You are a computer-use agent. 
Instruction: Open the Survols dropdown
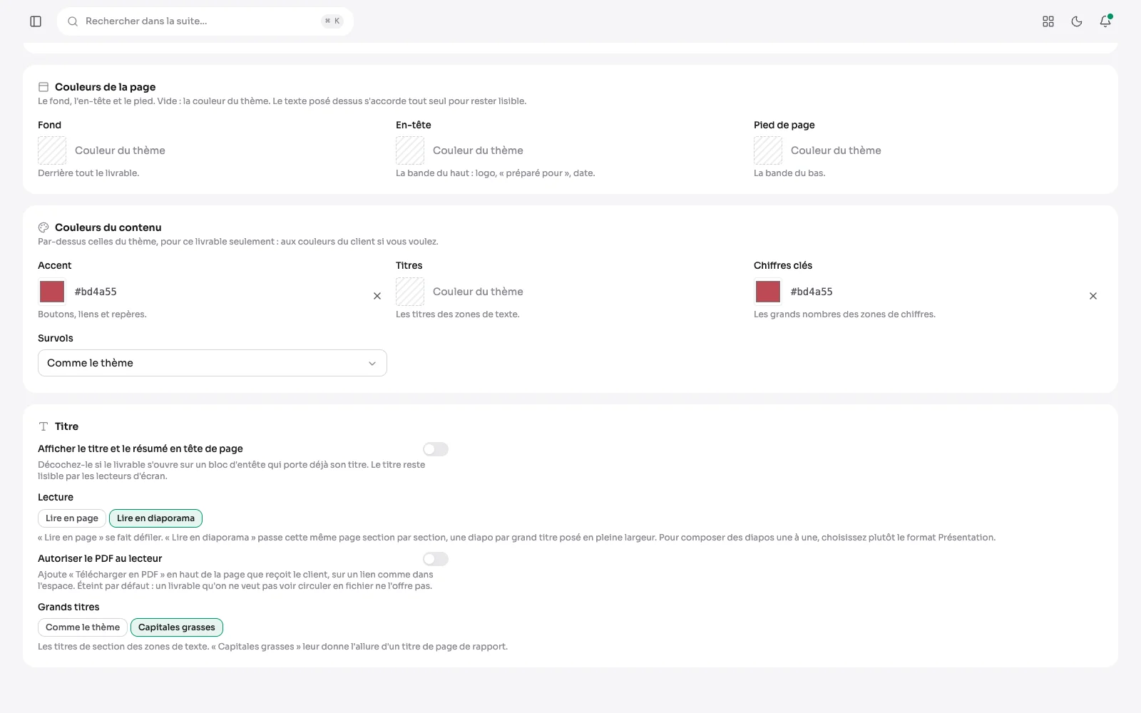pyautogui.click(x=213, y=363)
